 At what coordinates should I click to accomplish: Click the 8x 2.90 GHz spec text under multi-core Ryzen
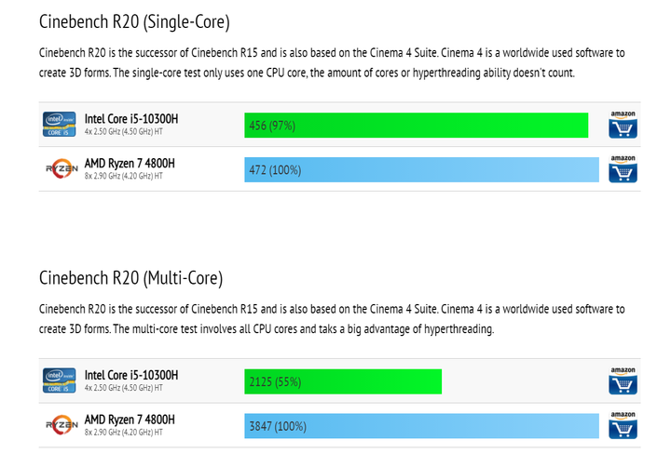tap(124, 433)
